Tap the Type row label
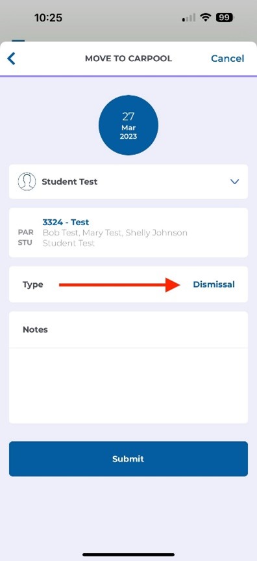257x561 pixels. pos(33,284)
